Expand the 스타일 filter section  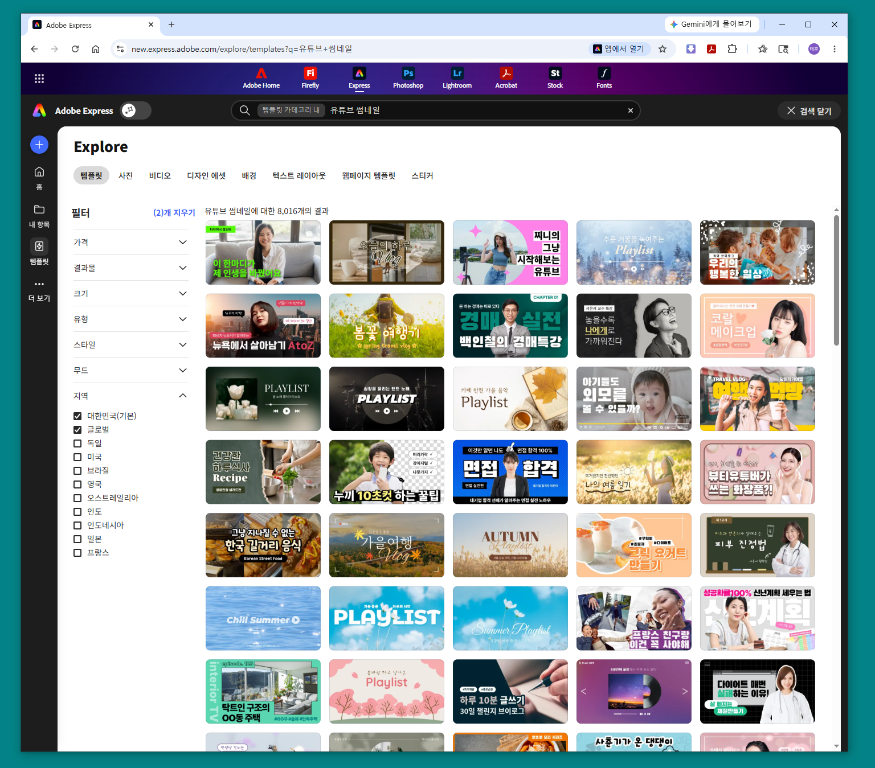click(x=130, y=344)
